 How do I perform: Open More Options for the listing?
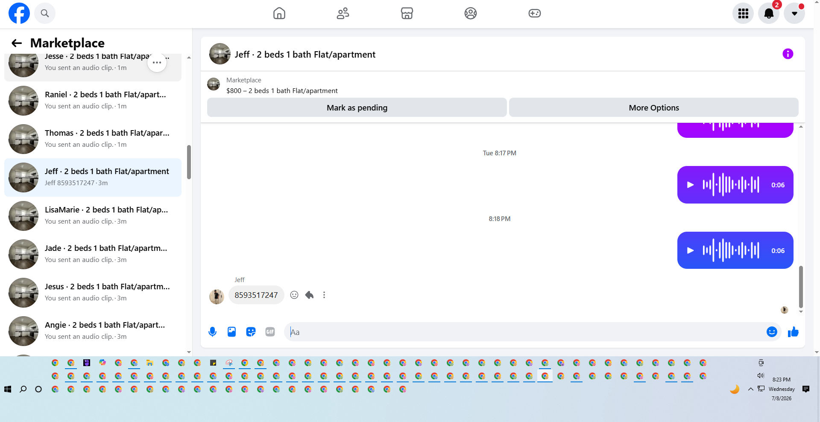pos(654,108)
